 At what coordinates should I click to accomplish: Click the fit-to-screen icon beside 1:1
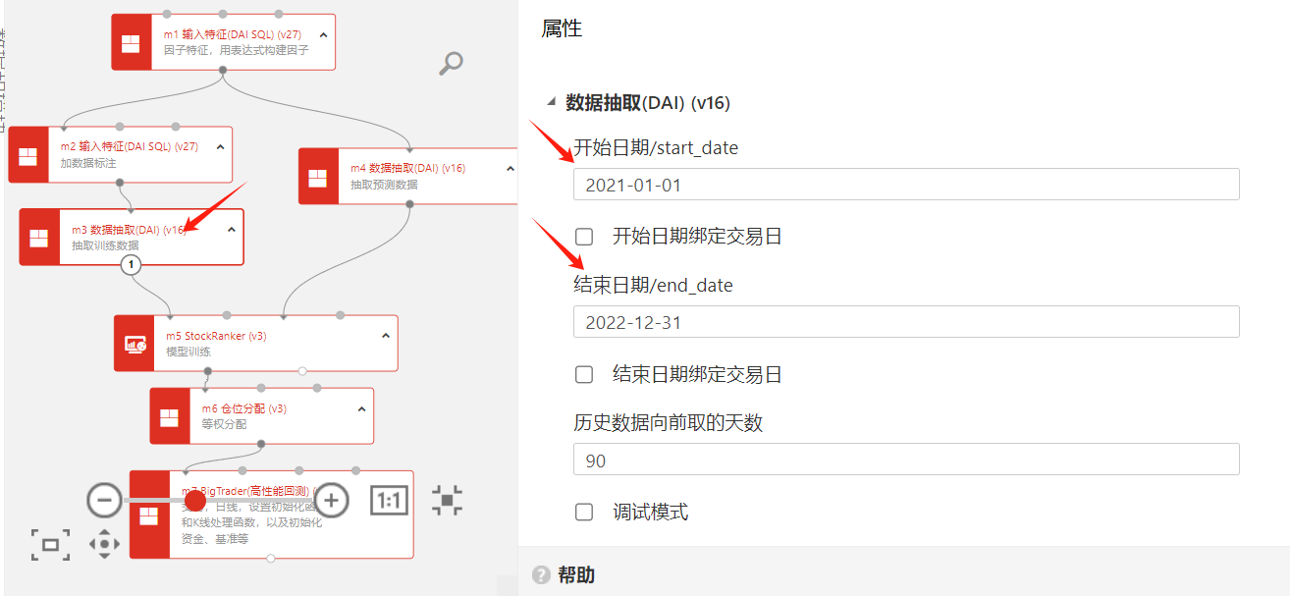click(447, 500)
